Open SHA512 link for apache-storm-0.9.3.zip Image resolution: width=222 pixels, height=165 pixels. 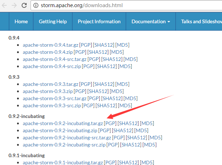pyautogui.click(x=98, y=91)
